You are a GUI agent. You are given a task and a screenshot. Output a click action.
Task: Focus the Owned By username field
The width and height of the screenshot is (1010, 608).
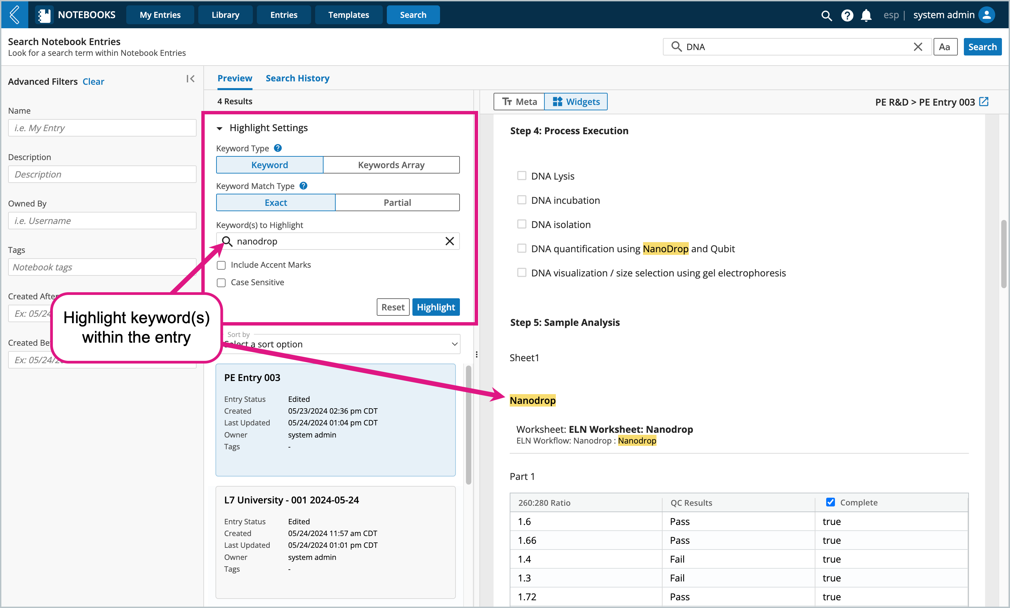[102, 220]
